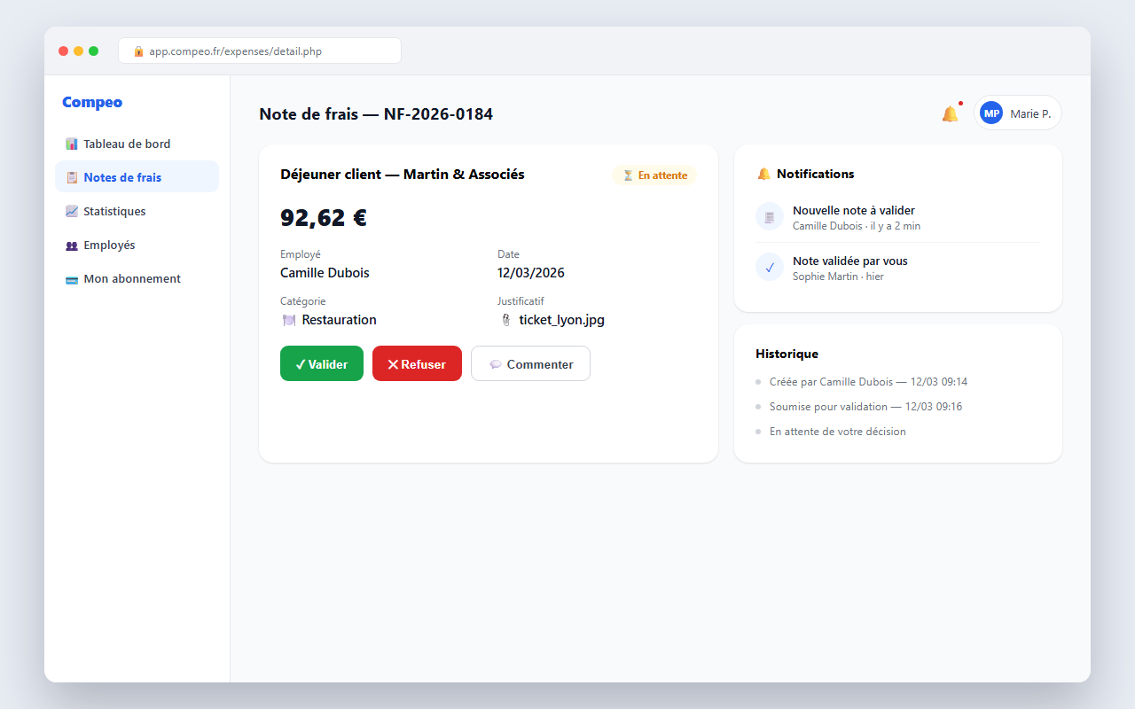
Task: Approve the expense with Valider button
Action: tap(322, 363)
